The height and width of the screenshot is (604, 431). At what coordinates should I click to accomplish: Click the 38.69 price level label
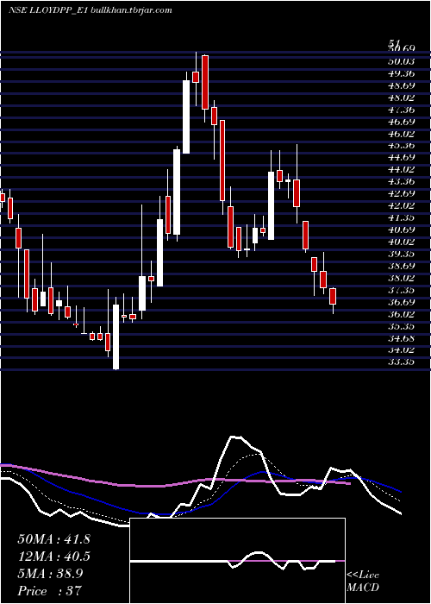(402, 266)
